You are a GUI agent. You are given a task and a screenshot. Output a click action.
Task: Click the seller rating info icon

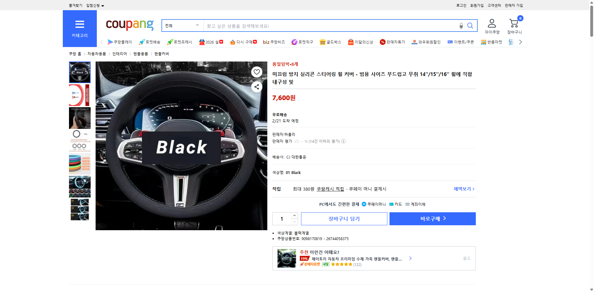pyautogui.click(x=343, y=141)
